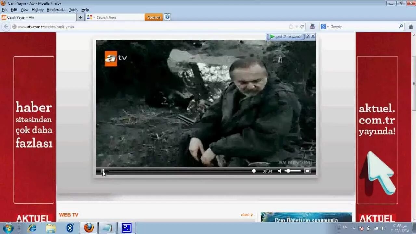The image size is (416, 234).
Task: Click the battery tray icon
Action: click(369, 228)
